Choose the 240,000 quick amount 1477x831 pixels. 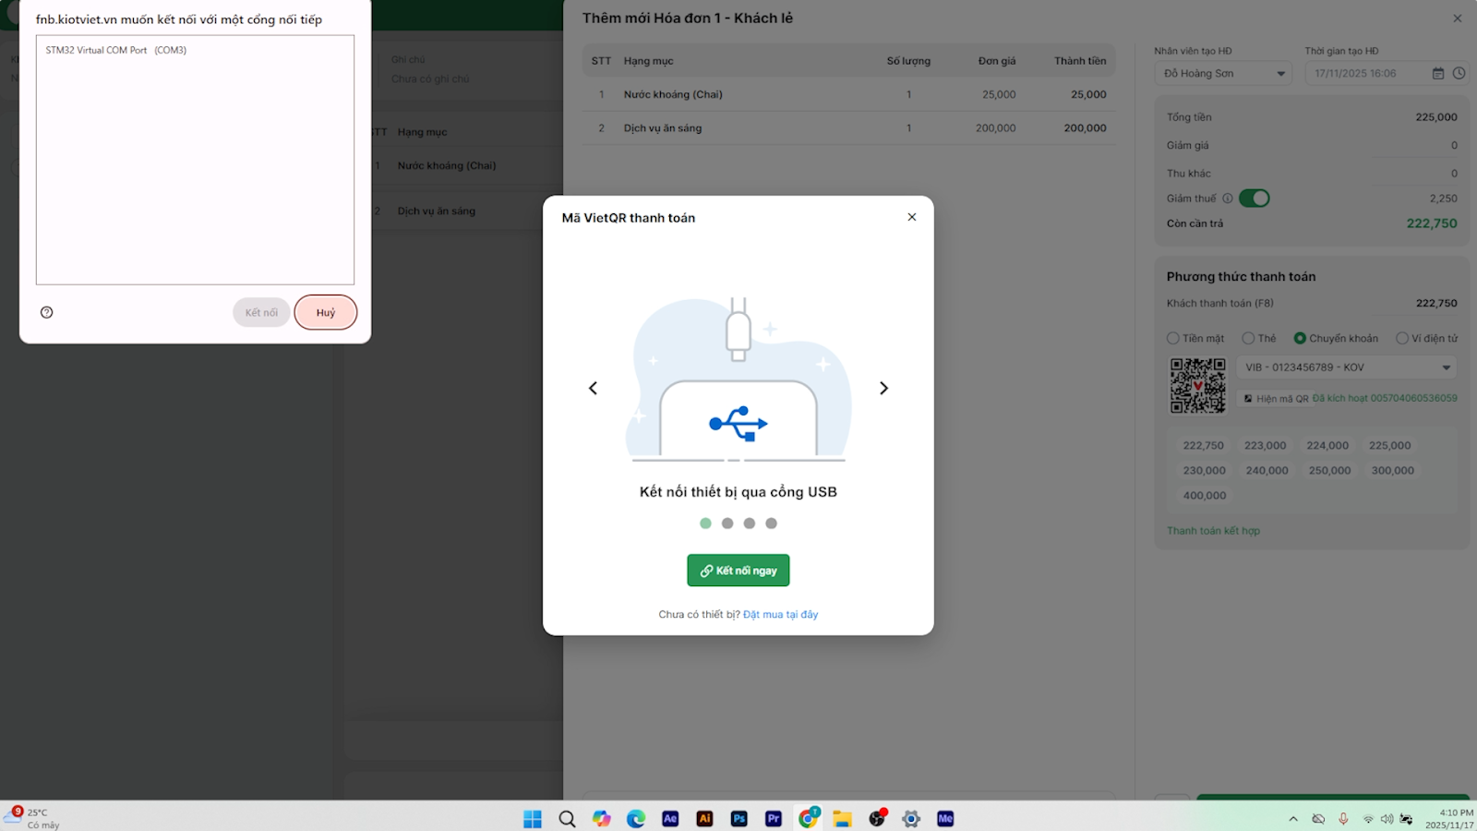(x=1267, y=470)
